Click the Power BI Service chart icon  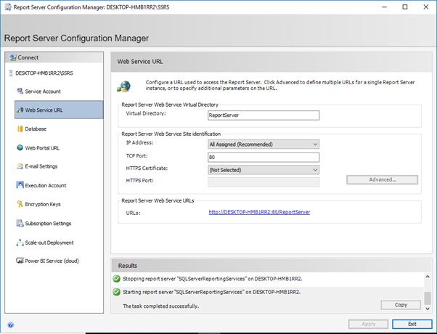click(20, 261)
